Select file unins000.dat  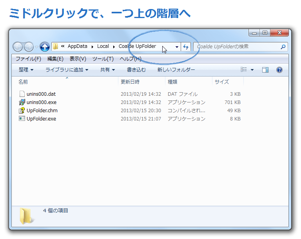[41, 94]
